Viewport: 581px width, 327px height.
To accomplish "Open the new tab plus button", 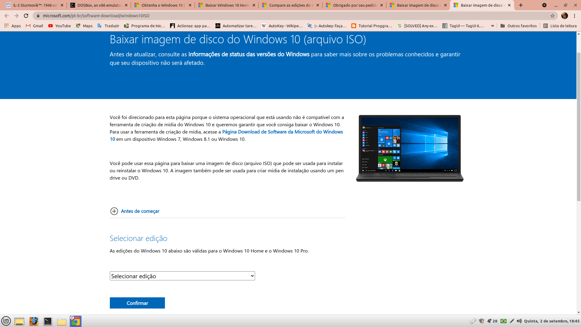I will [520, 5].
